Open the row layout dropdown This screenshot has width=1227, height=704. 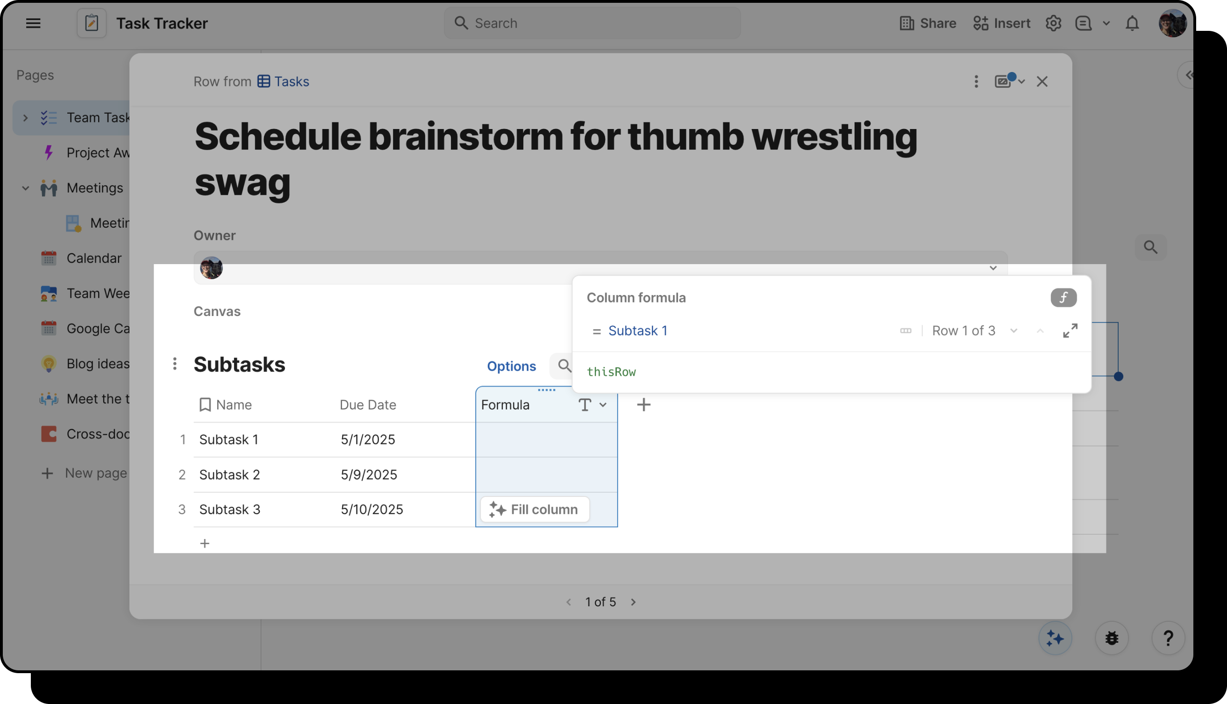coord(1009,81)
